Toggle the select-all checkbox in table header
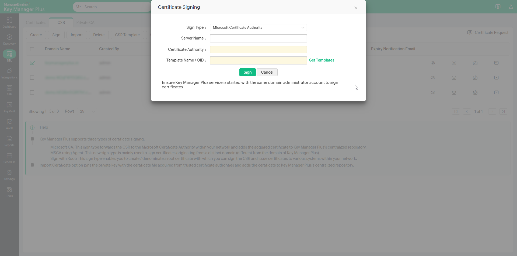 32,49
